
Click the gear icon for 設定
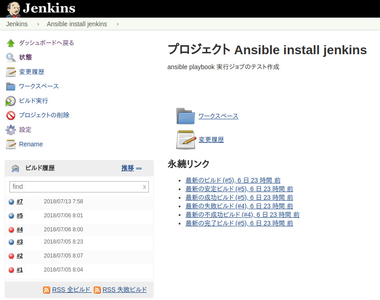[x=11, y=130]
